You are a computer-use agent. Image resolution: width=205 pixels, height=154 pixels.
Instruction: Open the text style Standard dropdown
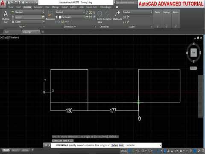click(x=29, y=12)
